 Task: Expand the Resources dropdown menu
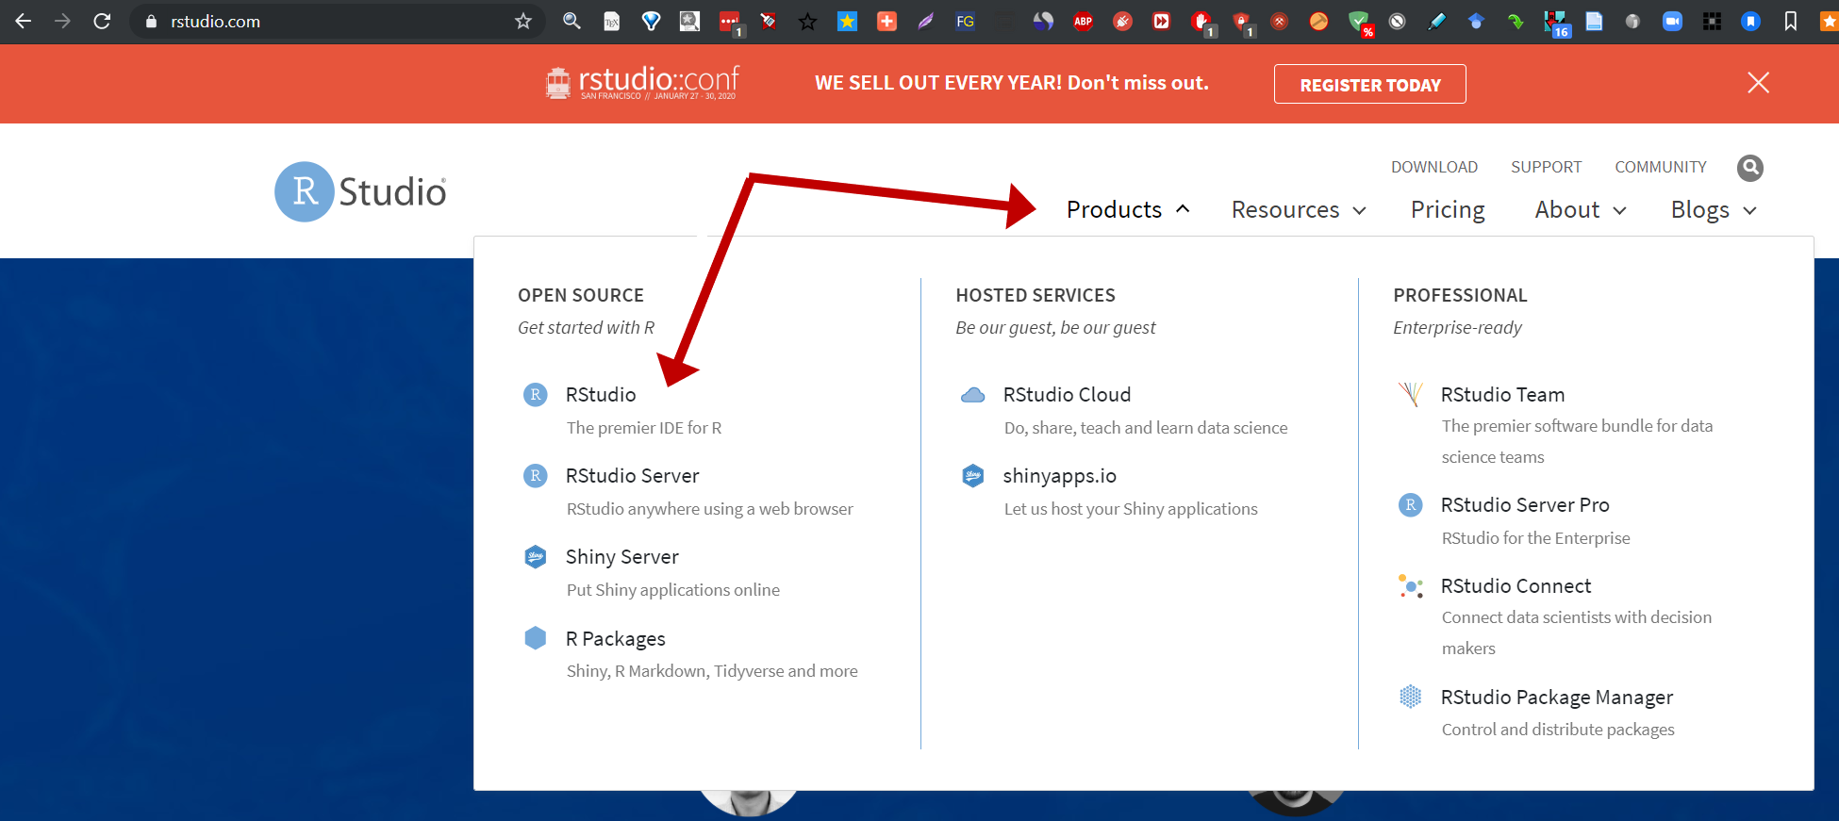(1299, 209)
